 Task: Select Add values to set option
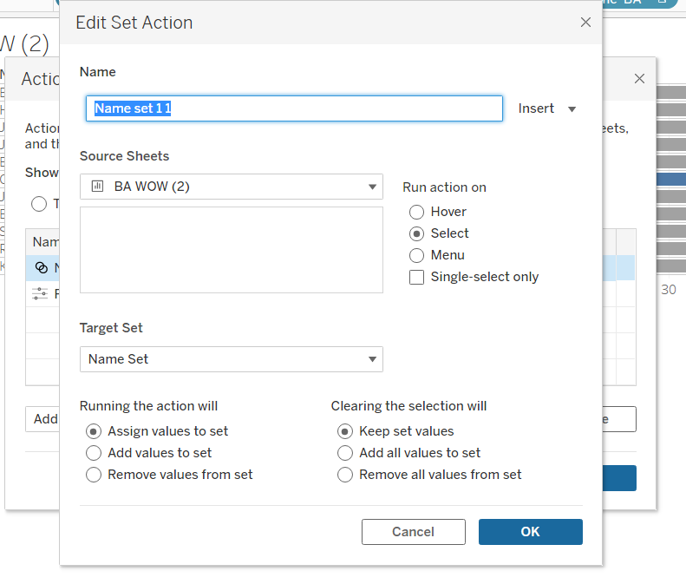94,453
